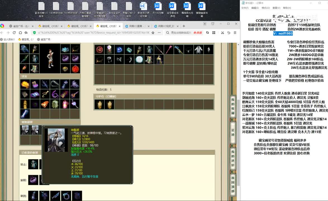Open Notepad 文件(F) menu
Screen dimensions: 328x201
(x=245, y=8)
